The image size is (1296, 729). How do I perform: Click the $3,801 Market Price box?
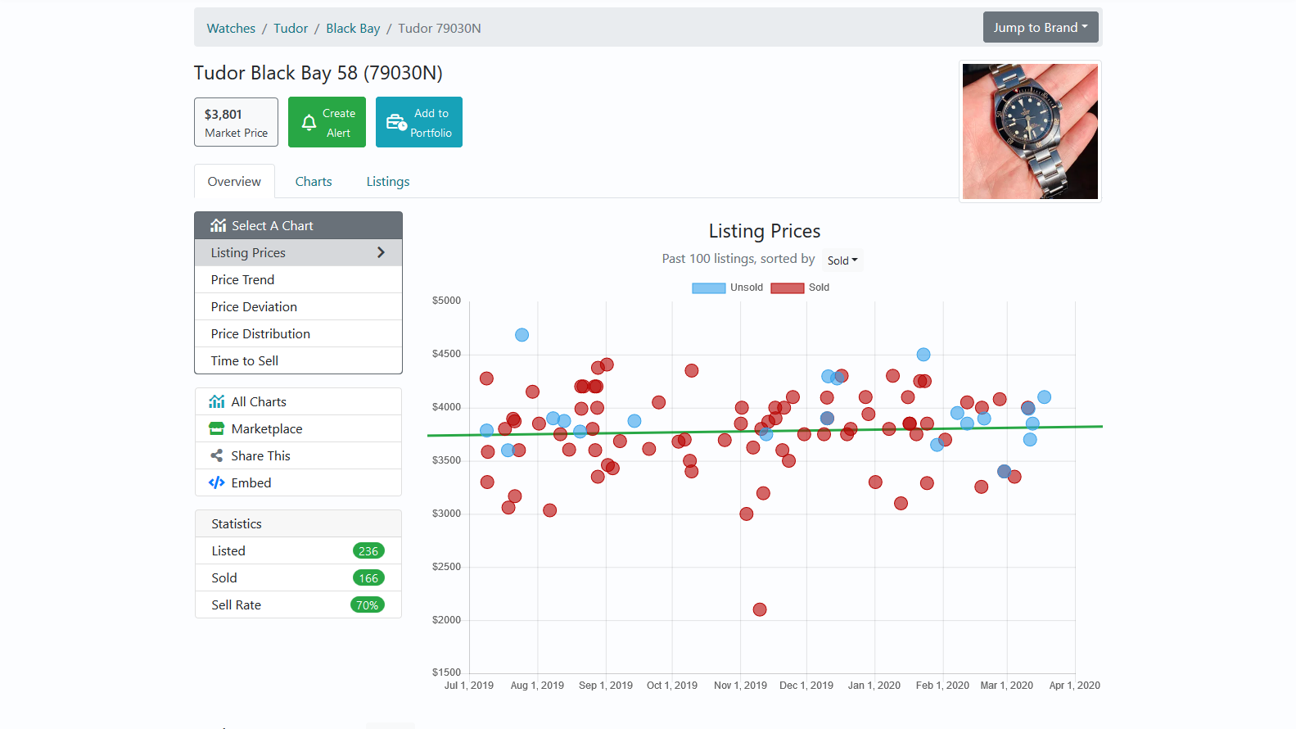coord(236,122)
